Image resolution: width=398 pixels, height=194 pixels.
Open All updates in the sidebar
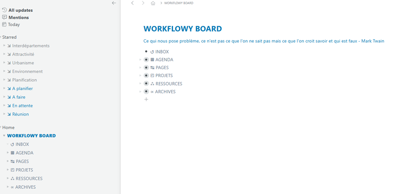[20, 10]
